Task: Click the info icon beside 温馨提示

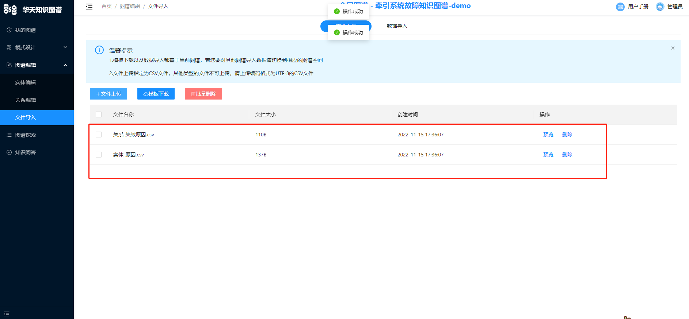Action: click(x=99, y=50)
